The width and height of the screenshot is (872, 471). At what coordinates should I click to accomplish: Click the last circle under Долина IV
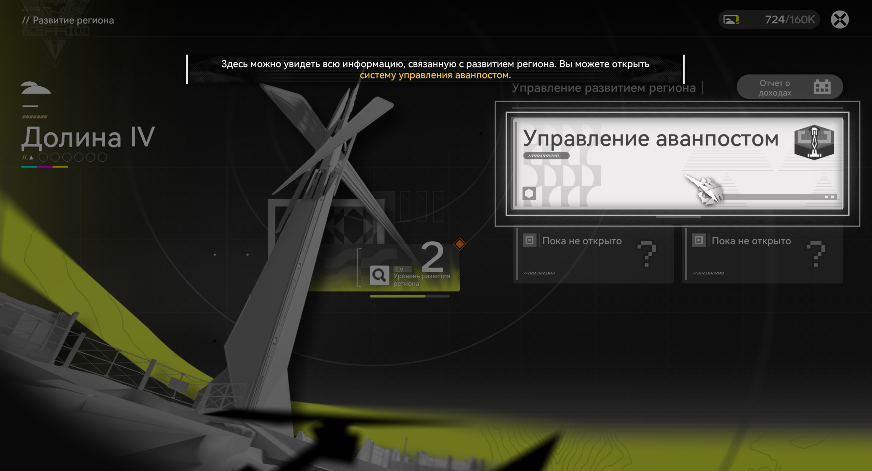click(x=102, y=157)
